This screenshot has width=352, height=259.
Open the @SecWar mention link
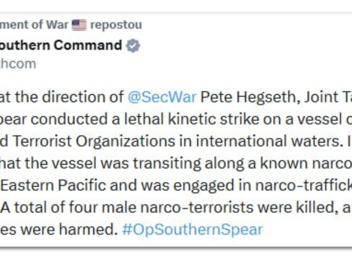coord(162,97)
